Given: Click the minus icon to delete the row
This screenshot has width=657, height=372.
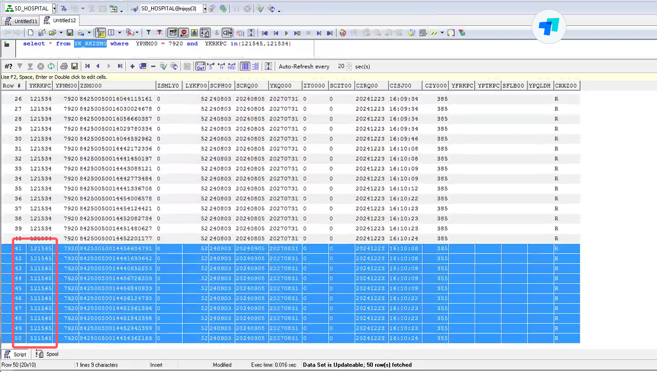Looking at the screenshot, I should click(x=153, y=66).
